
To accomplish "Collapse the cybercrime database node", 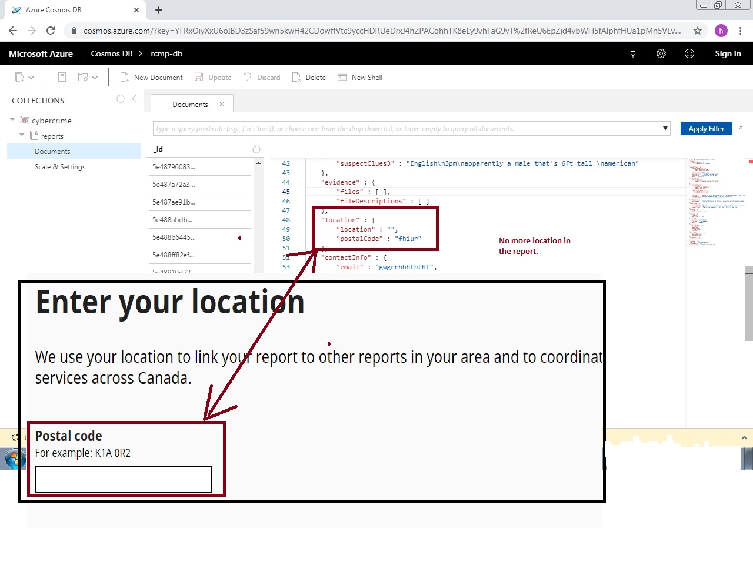I will click(x=12, y=119).
